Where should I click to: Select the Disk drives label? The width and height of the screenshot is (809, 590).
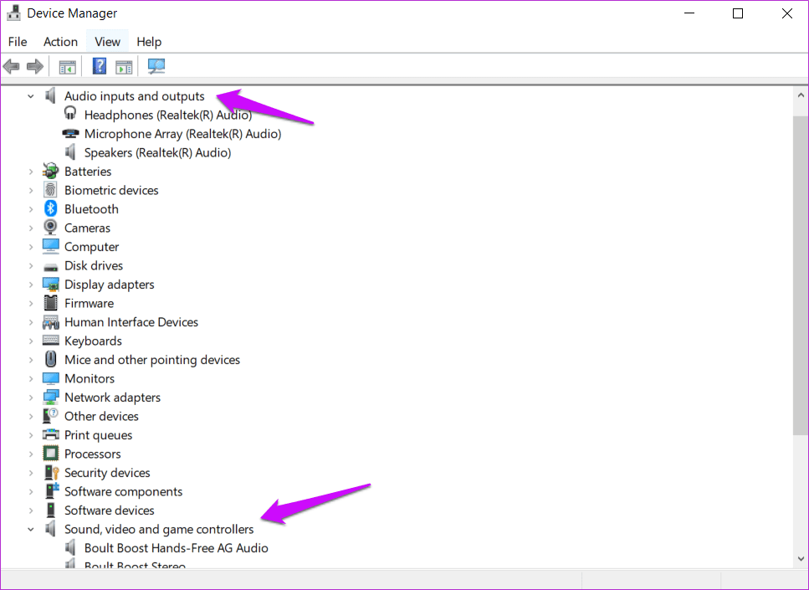94,265
